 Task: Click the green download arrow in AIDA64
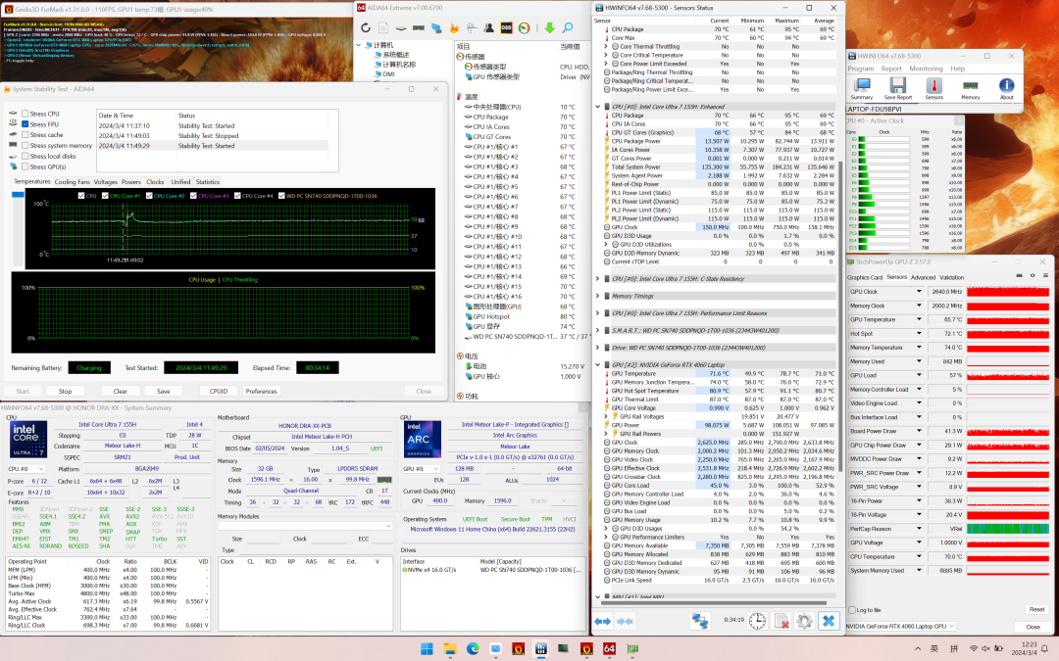(548, 28)
